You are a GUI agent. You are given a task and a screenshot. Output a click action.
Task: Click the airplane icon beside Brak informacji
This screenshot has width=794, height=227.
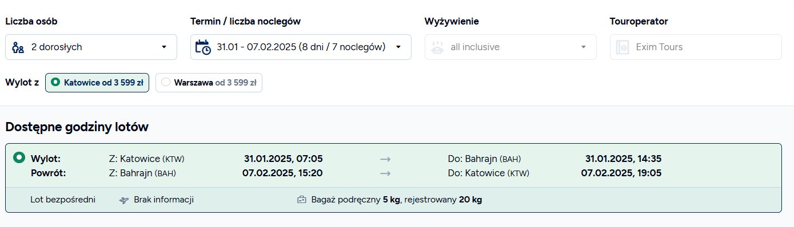click(124, 200)
